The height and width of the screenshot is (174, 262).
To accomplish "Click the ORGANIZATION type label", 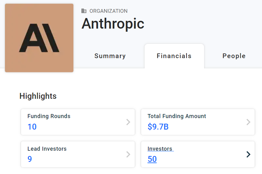I will pyautogui.click(x=109, y=11).
